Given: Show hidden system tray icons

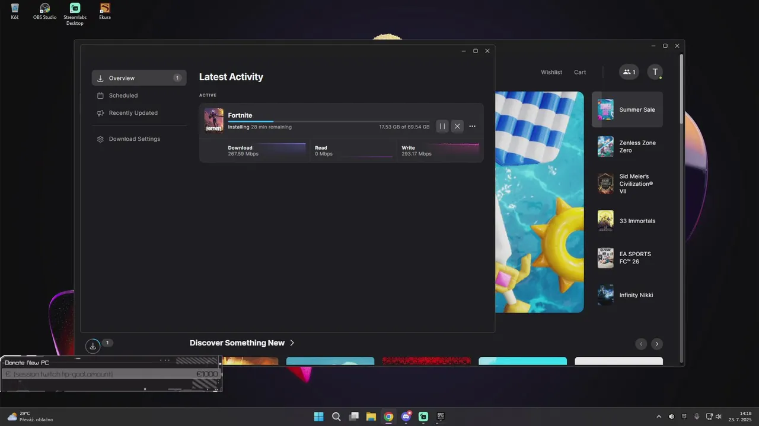Looking at the screenshot, I should (658, 417).
